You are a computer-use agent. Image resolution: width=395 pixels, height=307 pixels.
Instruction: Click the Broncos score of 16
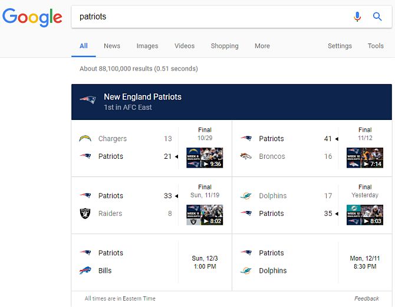click(328, 156)
